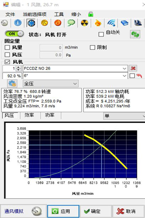Open the wireless sensor icon

(x=111, y=23)
